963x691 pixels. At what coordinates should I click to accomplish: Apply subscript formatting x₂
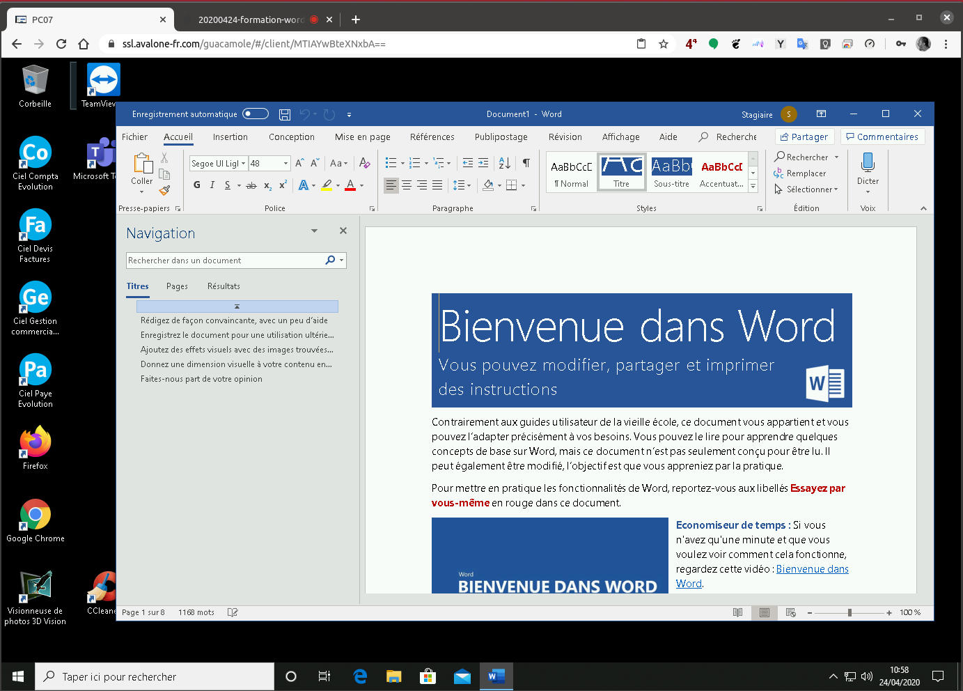coord(268,185)
